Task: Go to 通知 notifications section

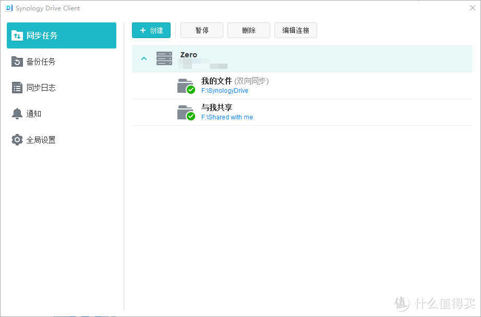Action: coord(62,114)
